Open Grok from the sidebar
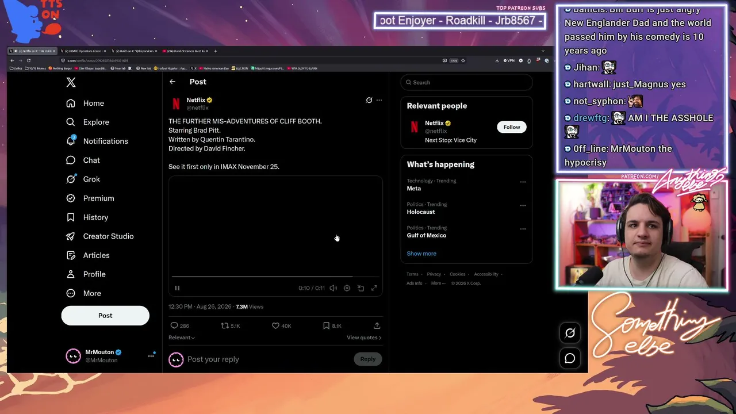 83,179
